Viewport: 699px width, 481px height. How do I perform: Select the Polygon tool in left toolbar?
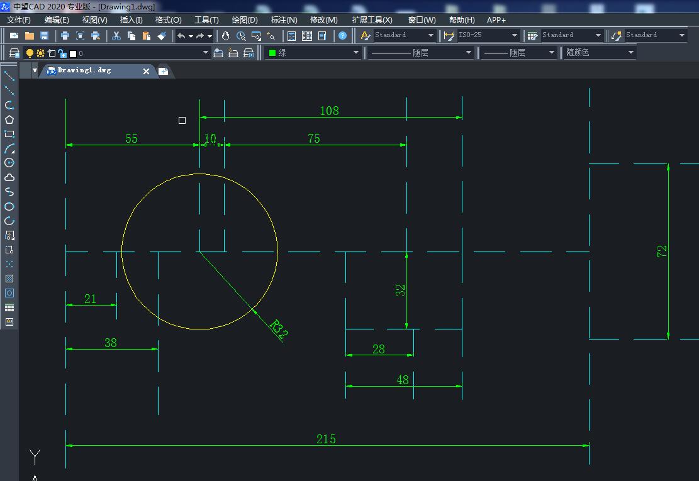click(9, 119)
